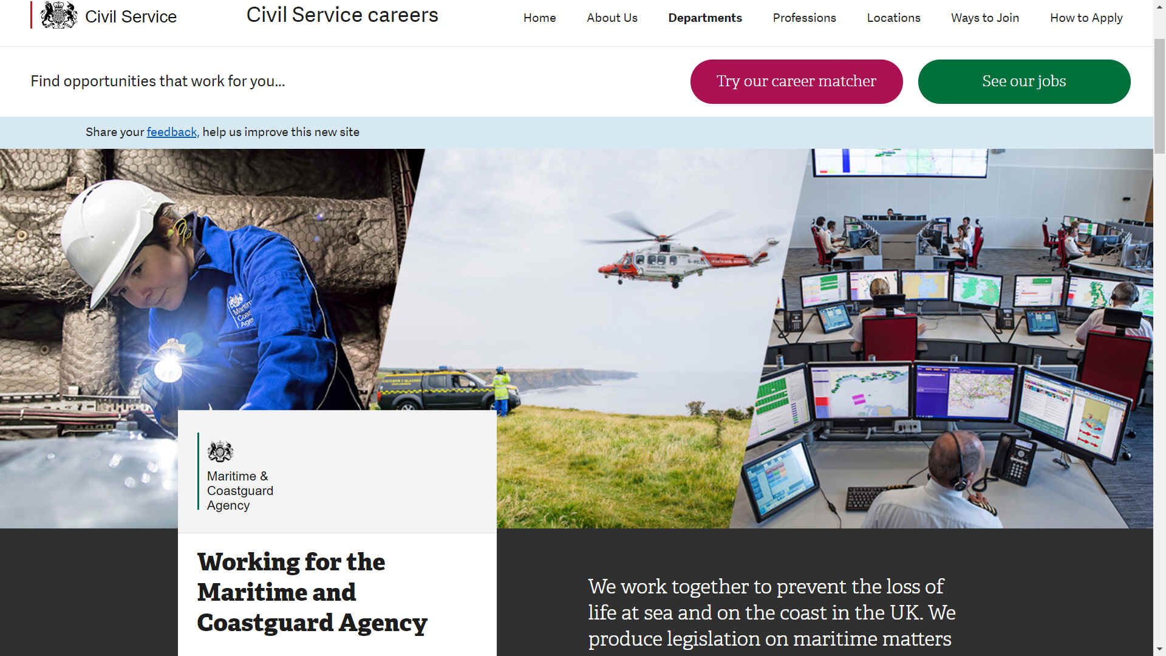This screenshot has height=656, width=1166.
Task: Click the scrollbar down arrow
Action: tap(1159, 649)
